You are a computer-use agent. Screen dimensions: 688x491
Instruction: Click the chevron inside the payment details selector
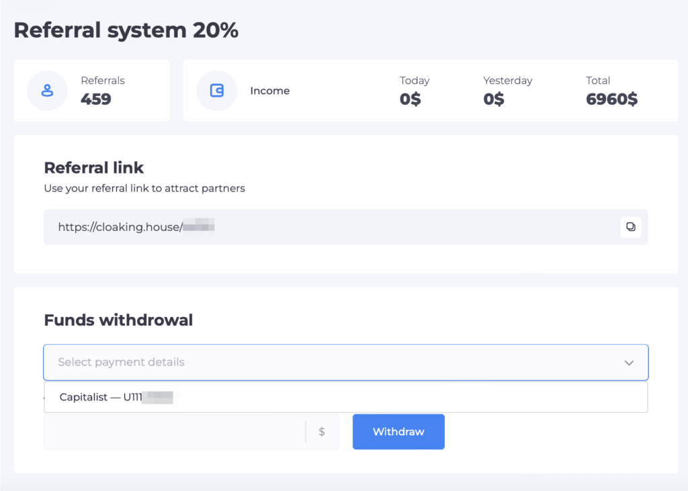(x=630, y=363)
